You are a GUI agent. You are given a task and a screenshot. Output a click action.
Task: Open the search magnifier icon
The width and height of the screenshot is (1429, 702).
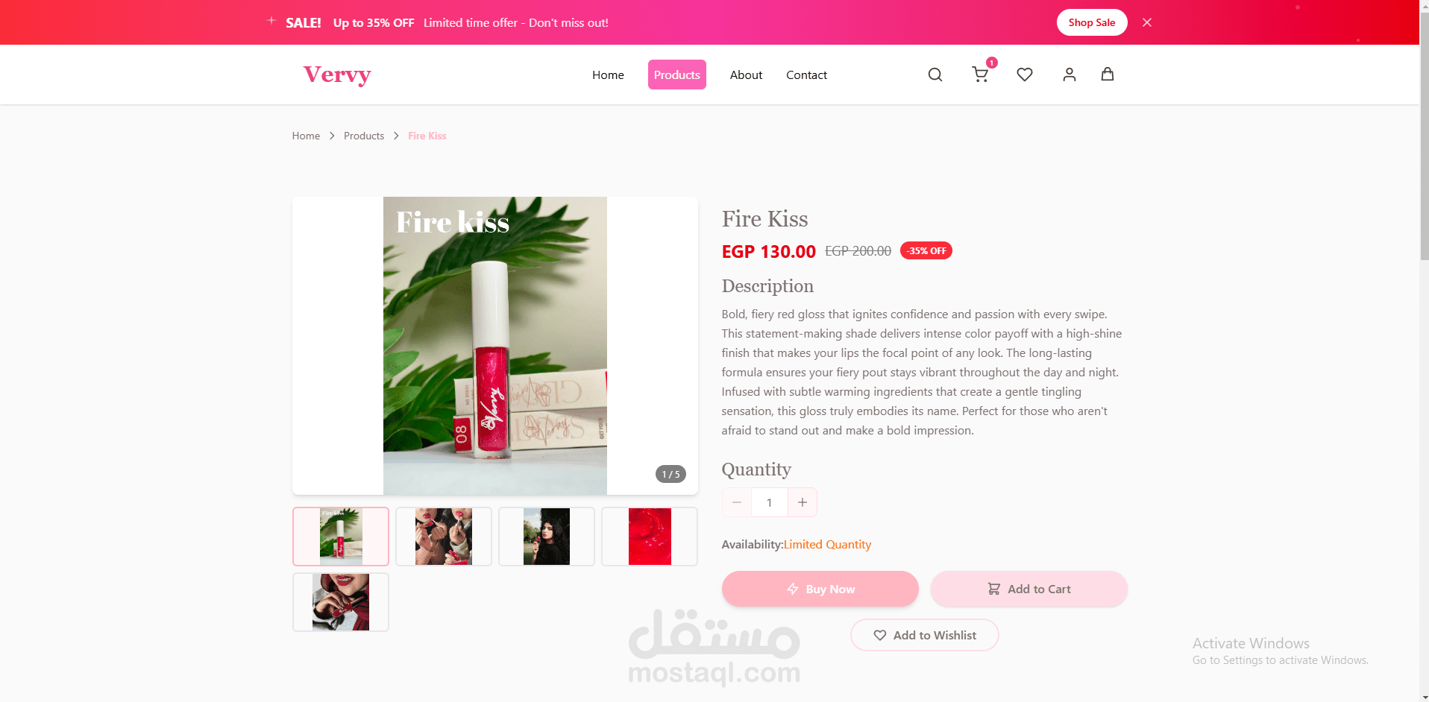(x=935, y=75)
